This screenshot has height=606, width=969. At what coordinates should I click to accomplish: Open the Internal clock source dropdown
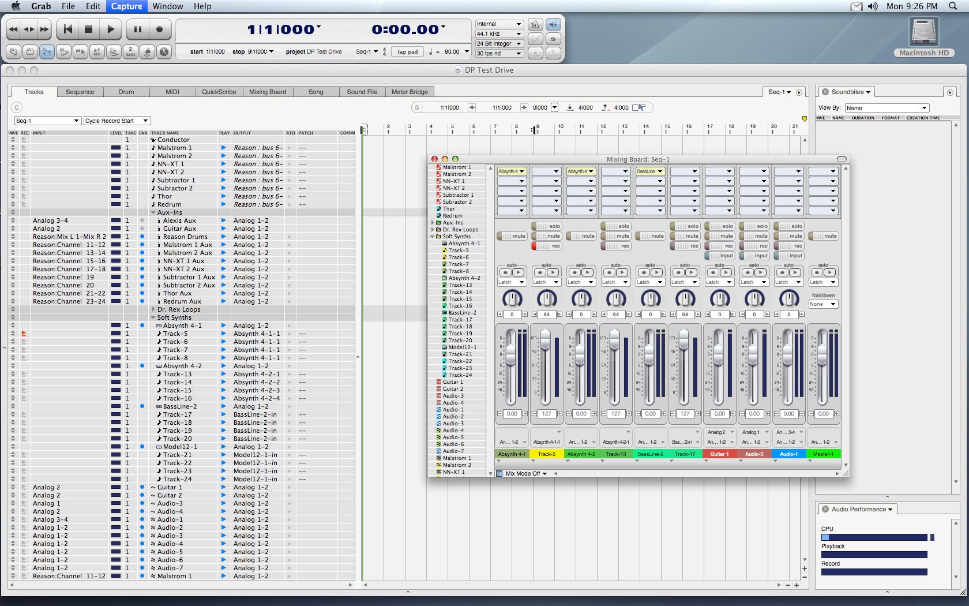point(499,24)
